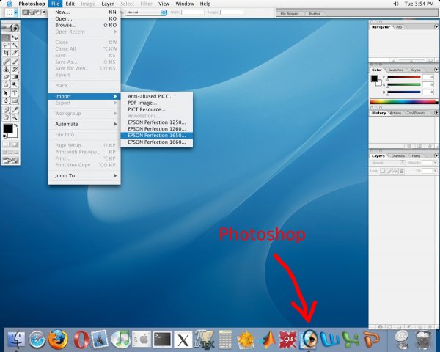The height and width of the screenshot is (352, 440).
Task: Click the foreground color swatch in toolbox
Action: pos(8,129)
